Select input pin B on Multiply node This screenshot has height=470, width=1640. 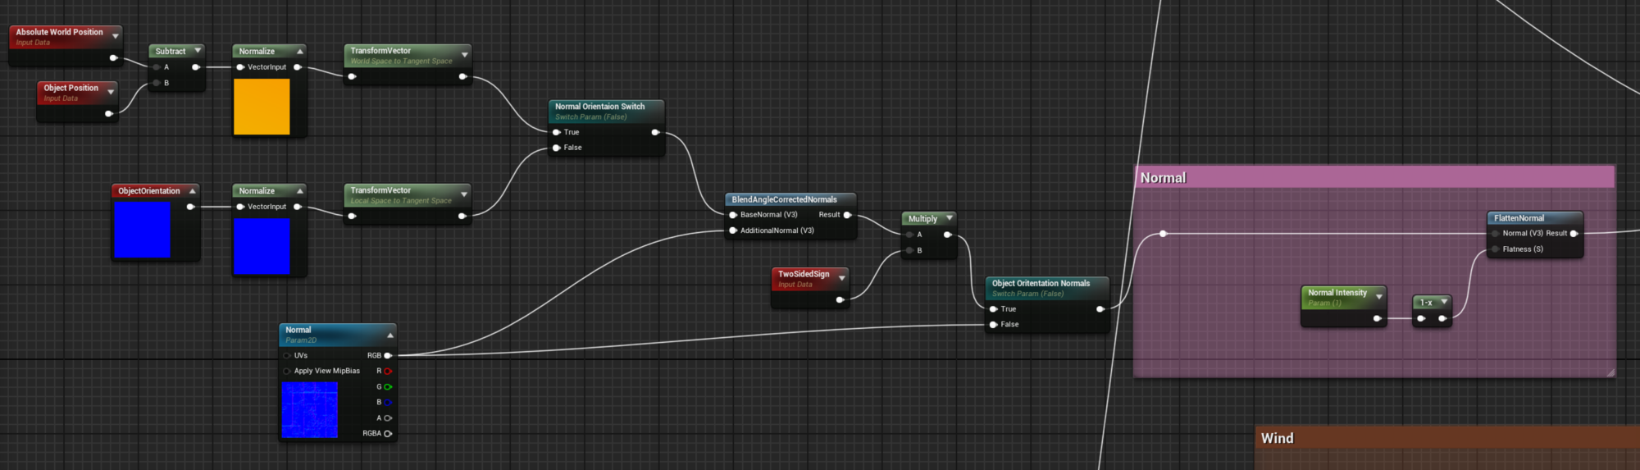coord(909,250)
